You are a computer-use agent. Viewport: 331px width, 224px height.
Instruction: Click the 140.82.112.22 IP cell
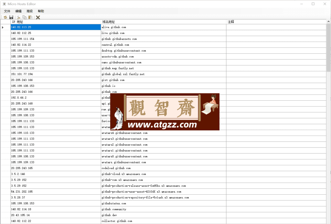(x=56, y=221)
